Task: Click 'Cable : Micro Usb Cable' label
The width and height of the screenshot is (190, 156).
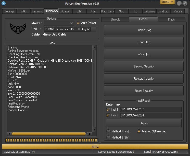Action: click(49, 34)
